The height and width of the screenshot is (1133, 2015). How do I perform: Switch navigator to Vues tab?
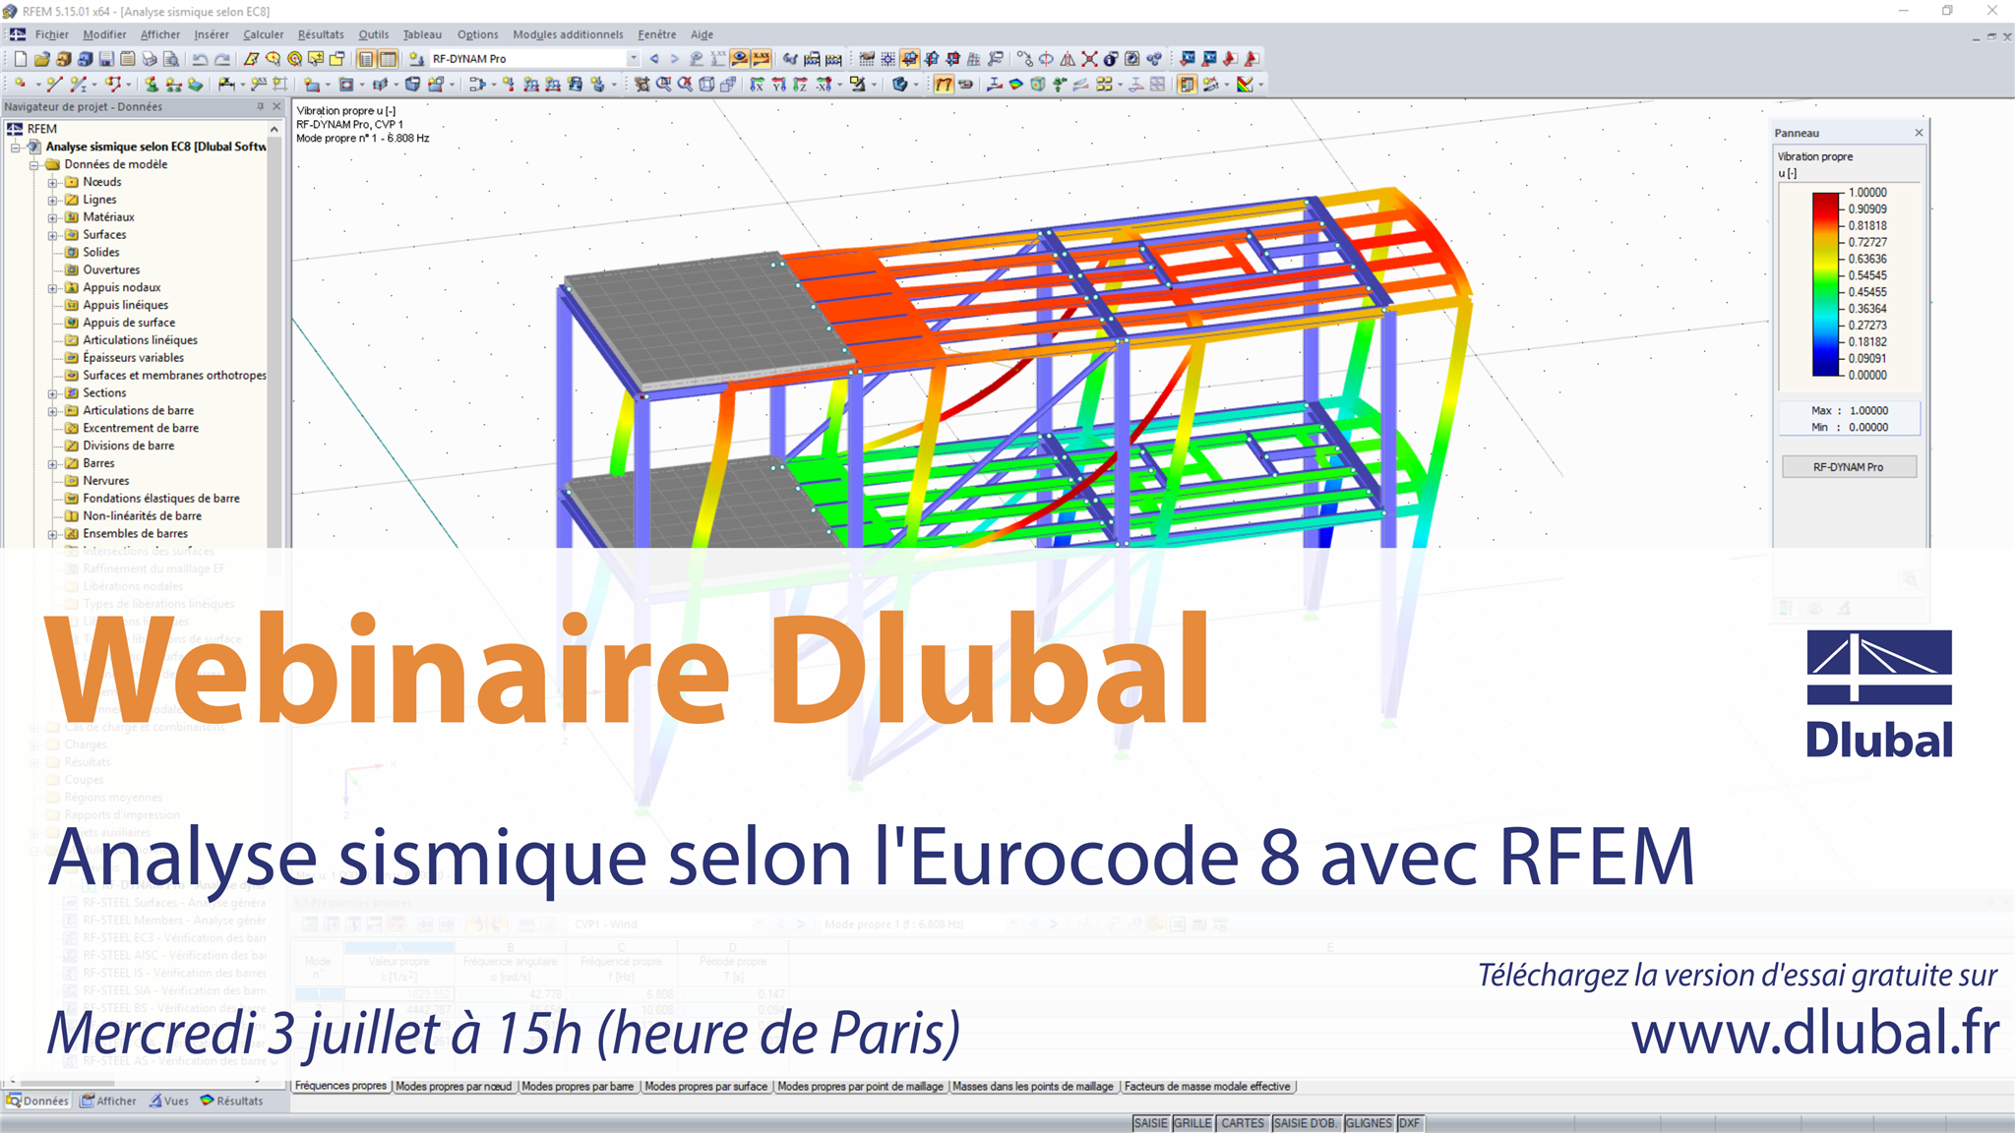click(x=169, y=1102)
